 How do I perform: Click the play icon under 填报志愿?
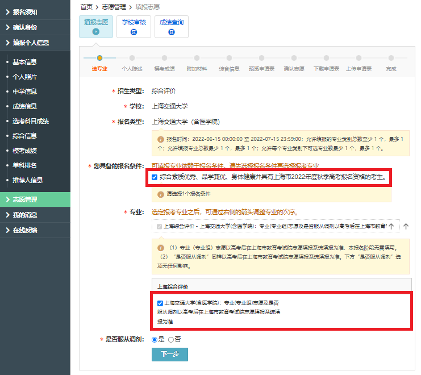(x=96, y=32)
